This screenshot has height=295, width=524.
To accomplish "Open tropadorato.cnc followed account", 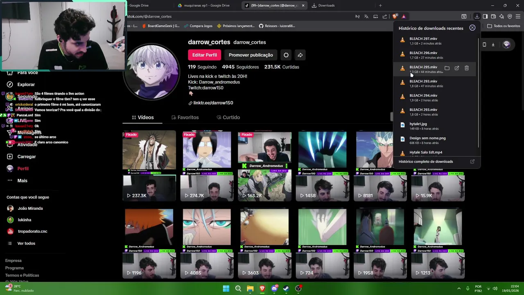I will 27,231.
